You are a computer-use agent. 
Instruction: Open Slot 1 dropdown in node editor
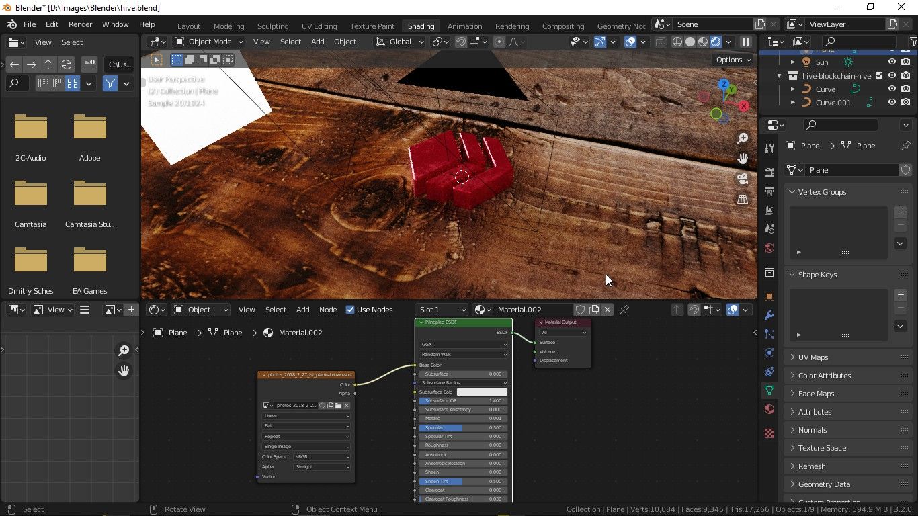pyautogui.click(x=441, y=310)
